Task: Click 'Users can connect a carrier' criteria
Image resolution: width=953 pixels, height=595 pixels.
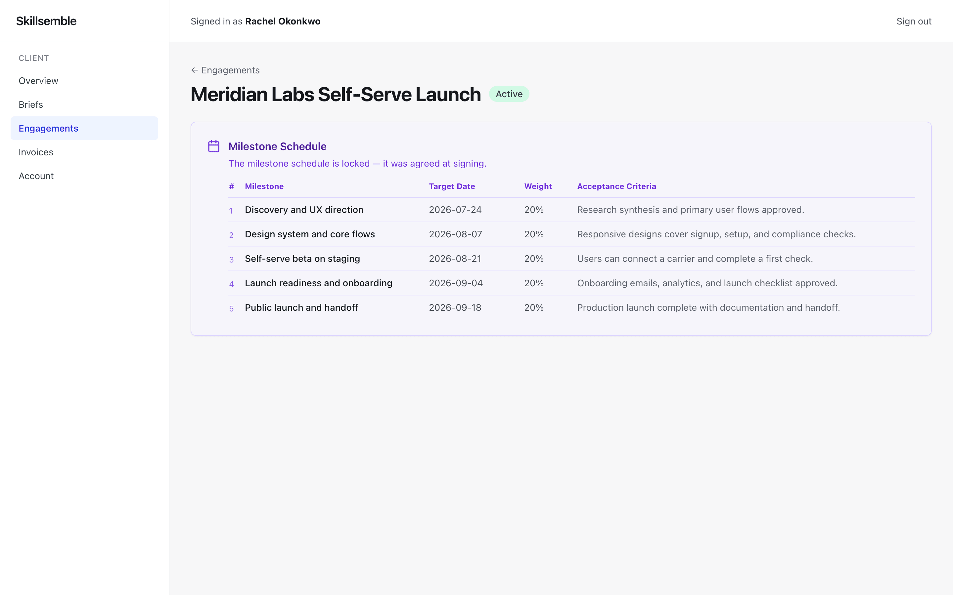Action: click(x=695, y=258)
